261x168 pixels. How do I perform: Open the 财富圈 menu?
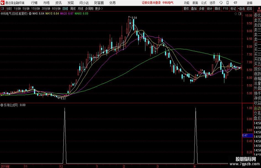coord(99,3)
